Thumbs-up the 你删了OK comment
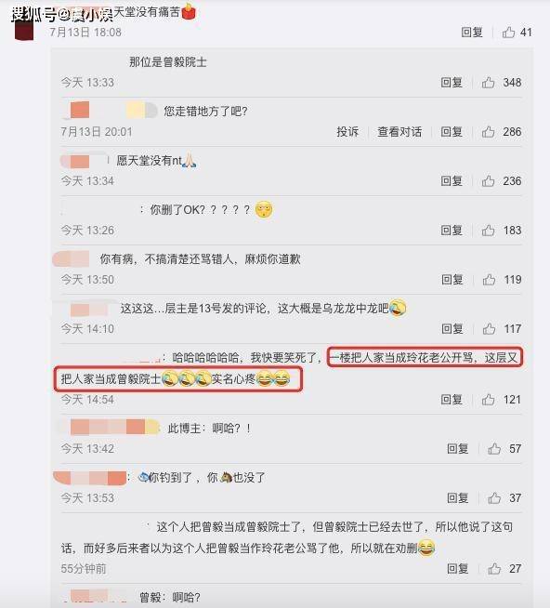The height and width of the screenshot is (608, 550). tap(488, 231)
